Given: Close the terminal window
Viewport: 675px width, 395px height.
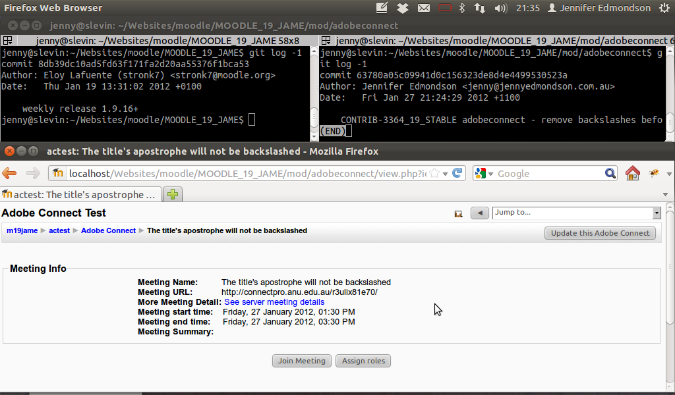Looking at the screenshot, I should pos(13,26).
